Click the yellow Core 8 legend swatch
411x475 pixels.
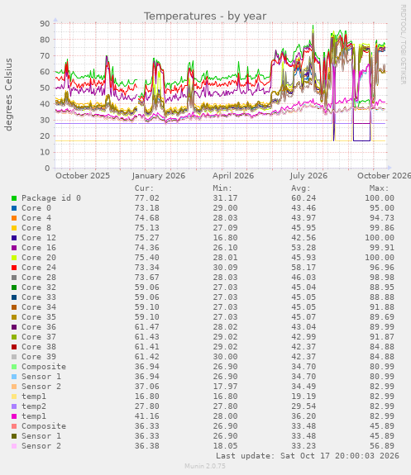click(x=14, y=228)
